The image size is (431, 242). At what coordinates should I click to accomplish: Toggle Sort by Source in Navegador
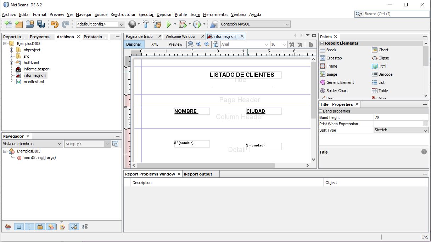85,227
